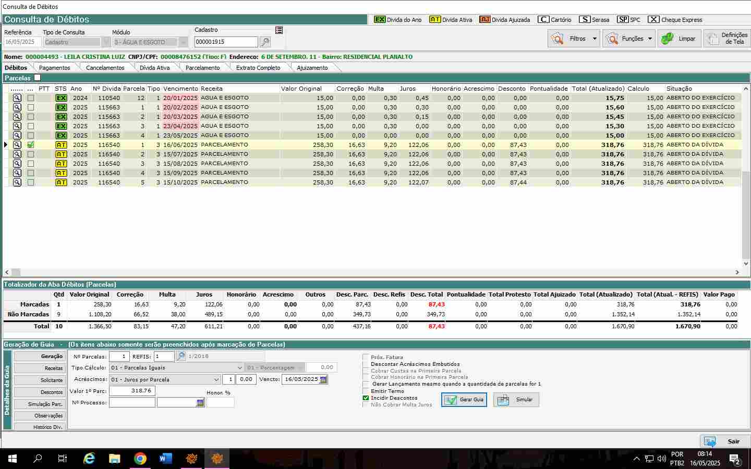Open the list icon above Cadastro field
This screenshot has height=469, width=751.
coord(279,30)
